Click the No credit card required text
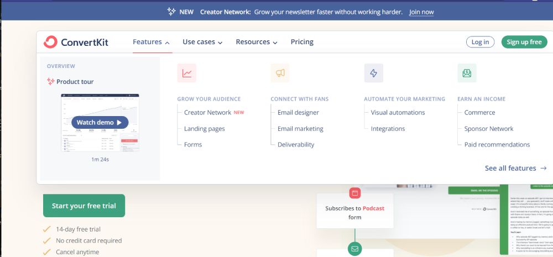The width and height of the screenshot is (553, 257). point(89,240)
